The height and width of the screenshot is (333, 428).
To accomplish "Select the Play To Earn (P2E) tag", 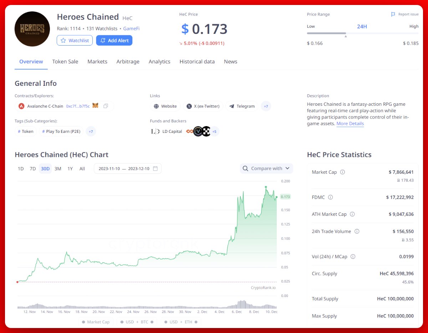I will pos(61,131).
